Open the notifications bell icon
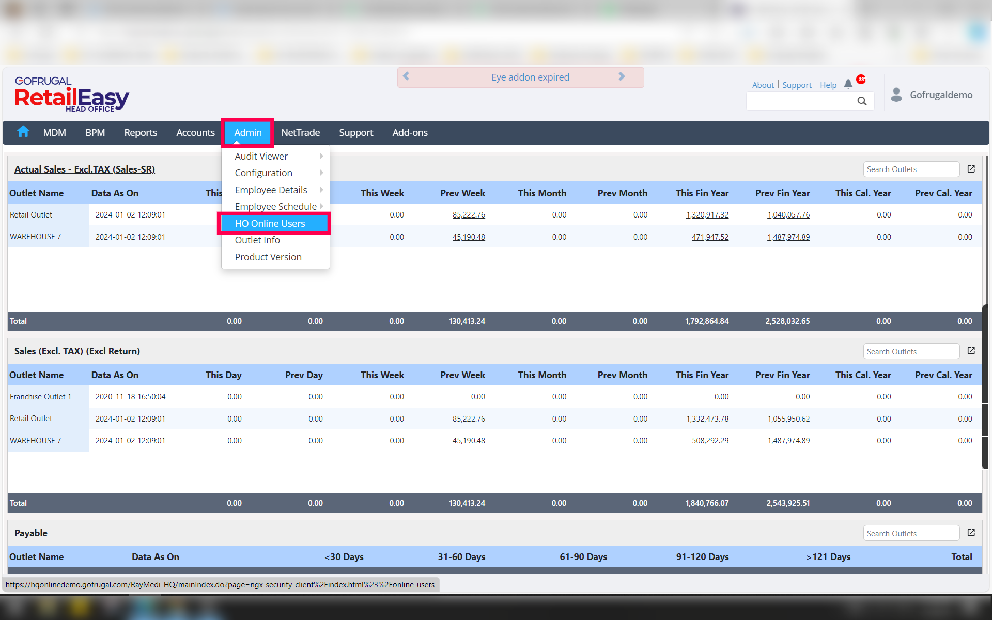This screenshot has width=992, height=620. 848,84
